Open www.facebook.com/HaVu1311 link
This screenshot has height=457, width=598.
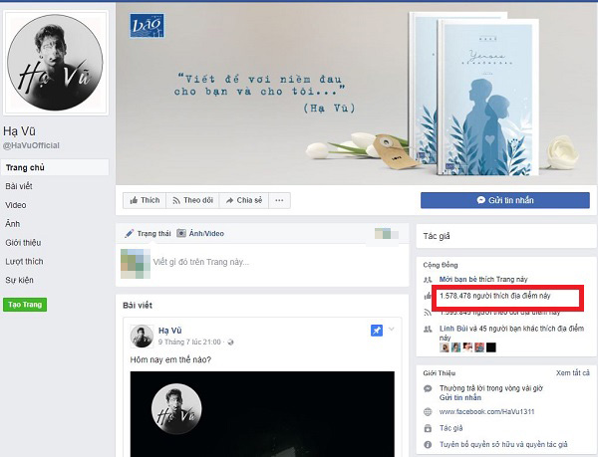click(486, 411)
